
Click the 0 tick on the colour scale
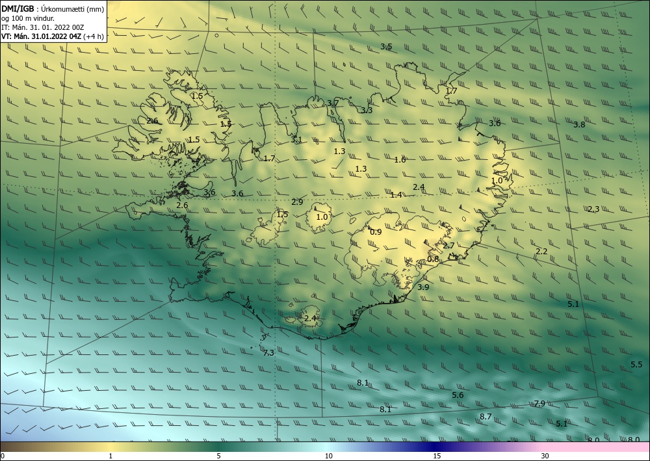(3, 456)
